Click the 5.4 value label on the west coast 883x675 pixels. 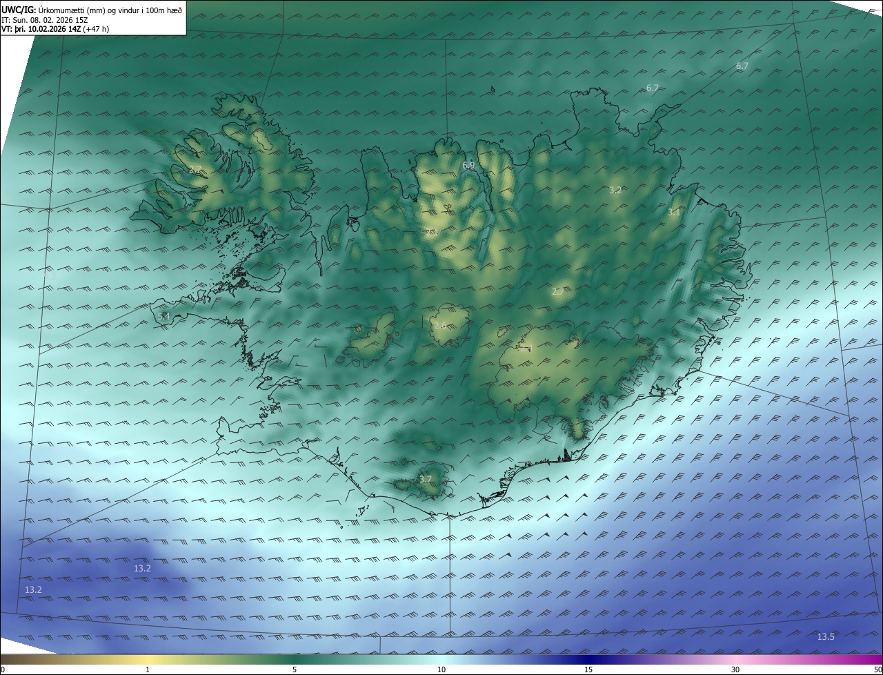point(163,316)
